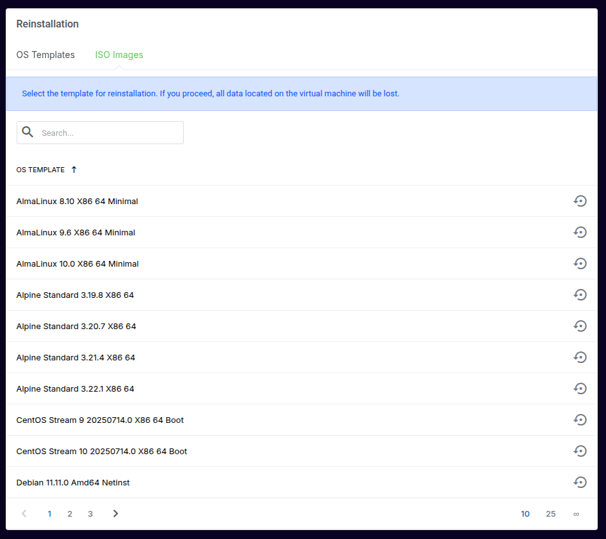The height and width of the screenshot is (539, 606).
Task: Click the reinstall icon for Alpine Standard 3.20.7
Action: tap(580, 326)
